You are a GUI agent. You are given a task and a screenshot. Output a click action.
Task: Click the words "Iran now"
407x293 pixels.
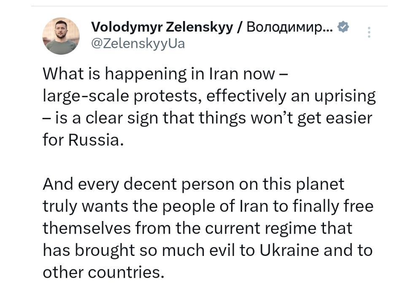(242, 74)
